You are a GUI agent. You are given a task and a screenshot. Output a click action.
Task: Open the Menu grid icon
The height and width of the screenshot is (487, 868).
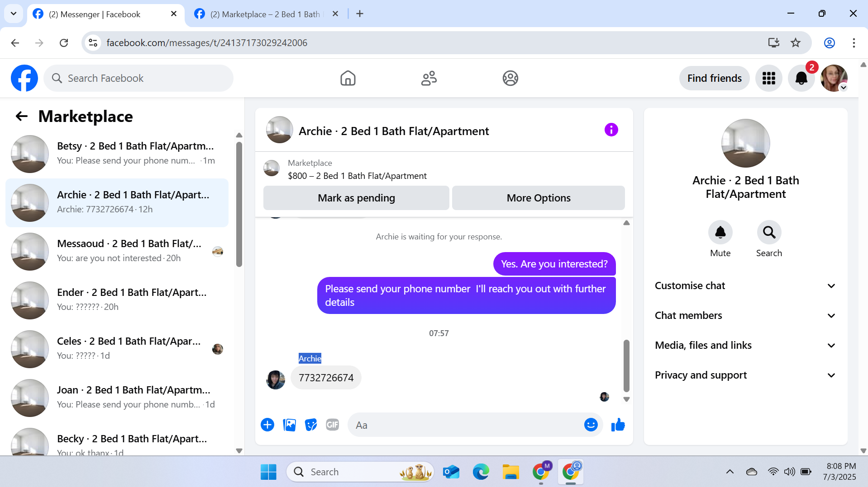(x=768, y=78)
